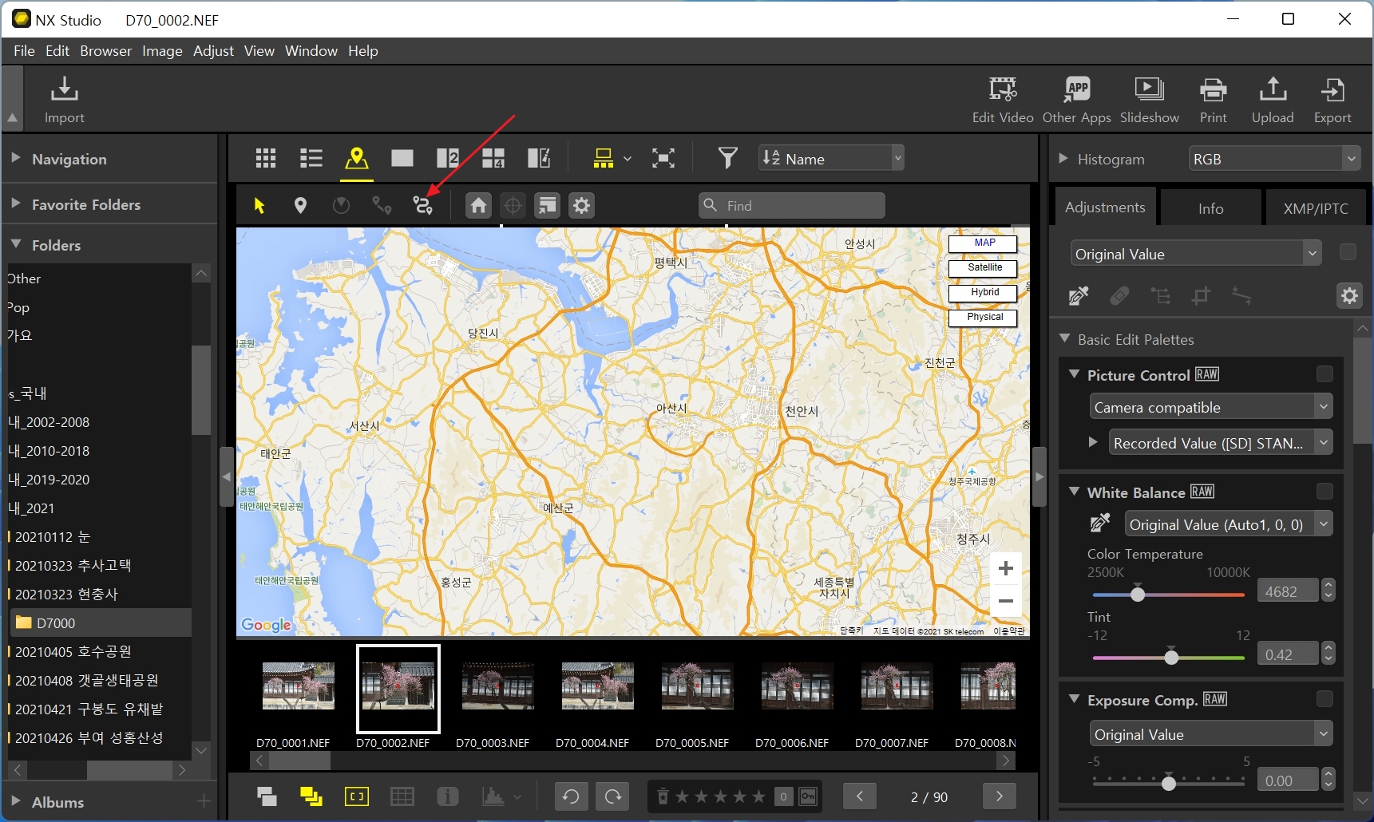Click the Exposure Comp. slider handle
The width and height of the screenshot is (1374, 822).
1169,782
